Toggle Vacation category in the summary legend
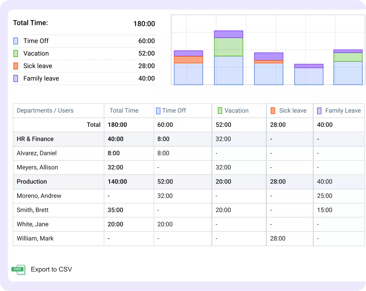 (17, 53)
